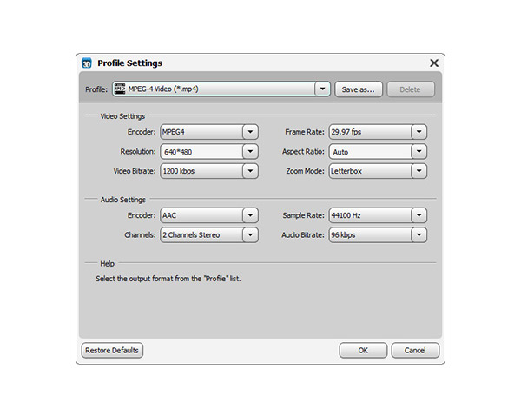Click the Profile: label
This screenshot has height=415, width=521.
(x=96, y=89)
